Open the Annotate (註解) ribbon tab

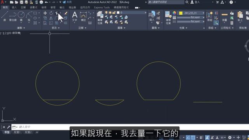pos(23,7)
